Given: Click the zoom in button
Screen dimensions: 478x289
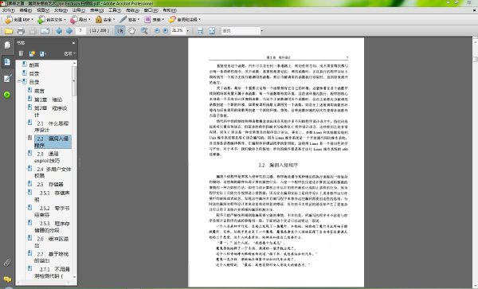Looking at the screenshot, I should (165, 31).
